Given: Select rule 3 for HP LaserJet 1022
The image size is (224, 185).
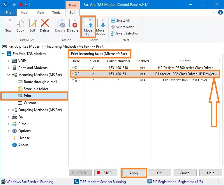Looking at the screenshot, I should [x=145, y=80].
